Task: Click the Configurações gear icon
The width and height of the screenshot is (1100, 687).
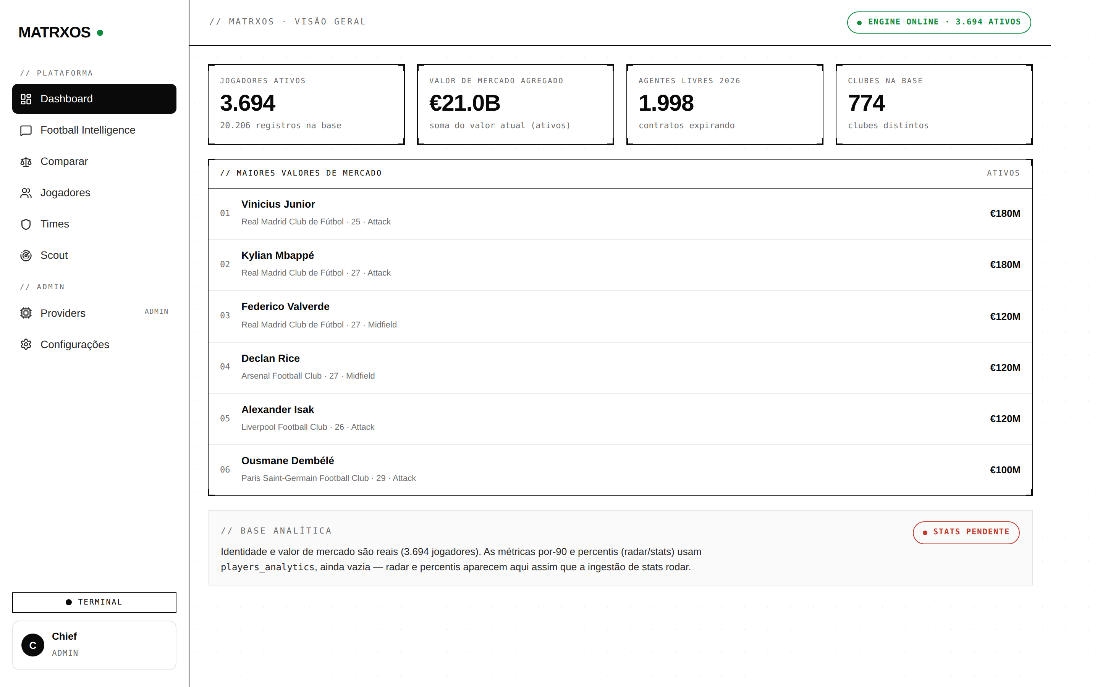Action: 26,344
